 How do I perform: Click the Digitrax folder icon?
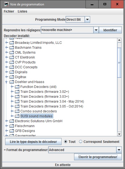(12, 77)
